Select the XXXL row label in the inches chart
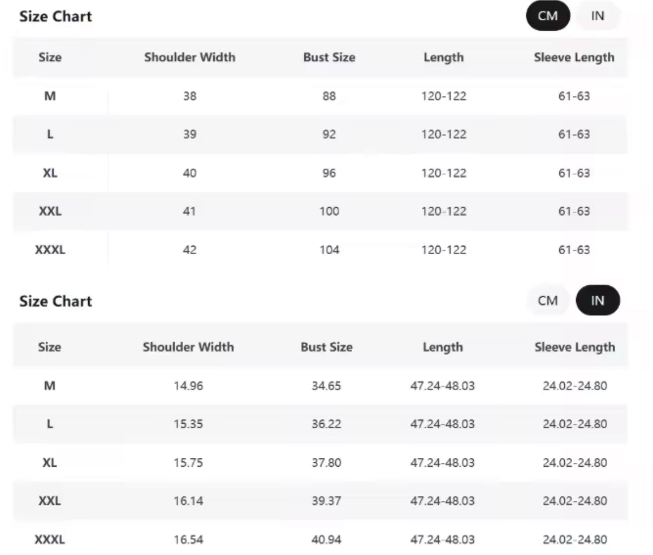The width and height of the screenshot is (653, 555). [50, 539]
